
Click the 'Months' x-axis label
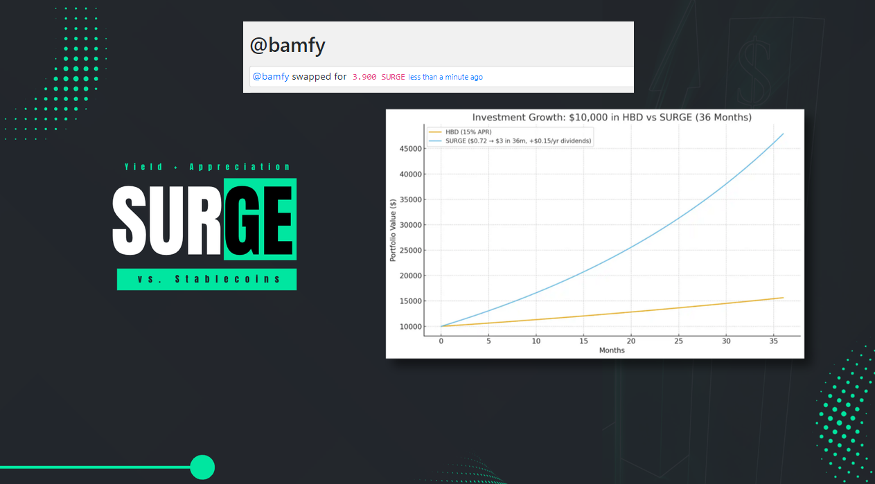click(612, 350)
